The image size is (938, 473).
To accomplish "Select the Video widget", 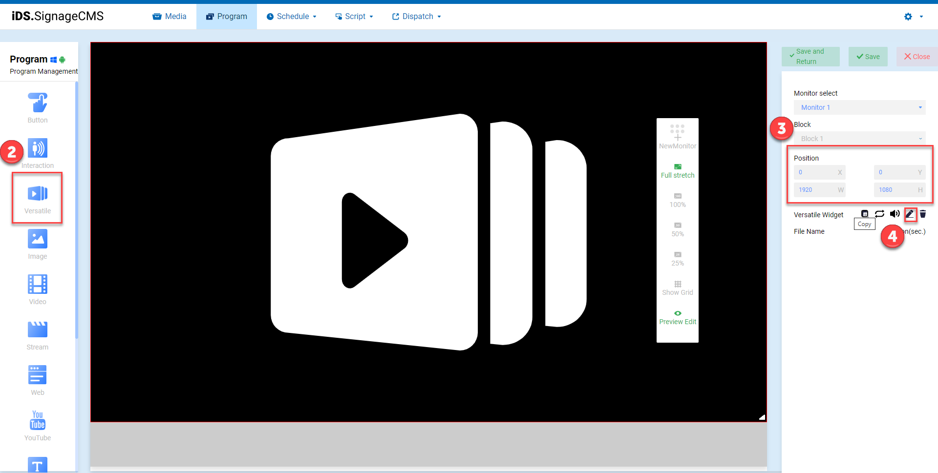I will (x=38, y=289).
